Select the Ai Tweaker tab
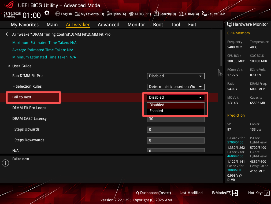Screen dimensions: 271x204 pos(78,25)
